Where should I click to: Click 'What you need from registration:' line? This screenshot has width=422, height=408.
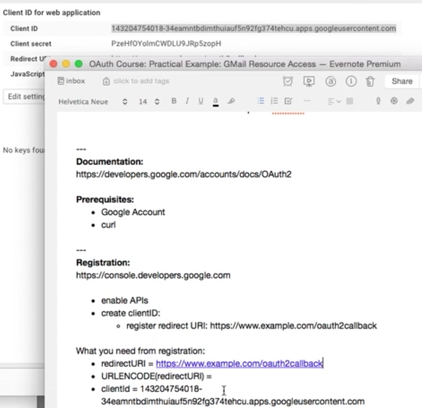140,351
